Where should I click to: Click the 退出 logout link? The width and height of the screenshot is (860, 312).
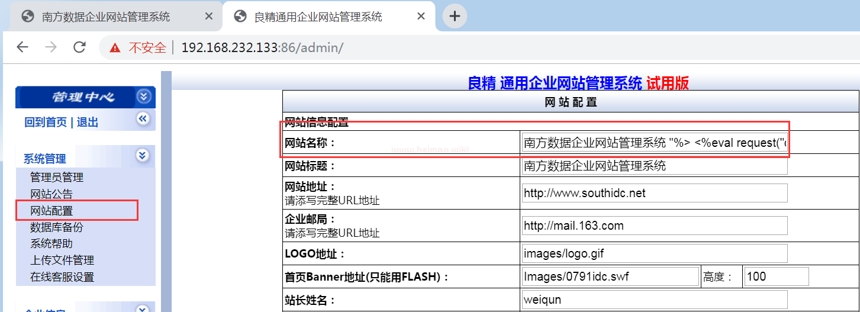(x=88, y=123)
